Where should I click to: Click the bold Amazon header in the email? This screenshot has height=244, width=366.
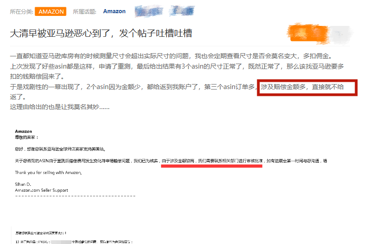[x=24, y=131]
